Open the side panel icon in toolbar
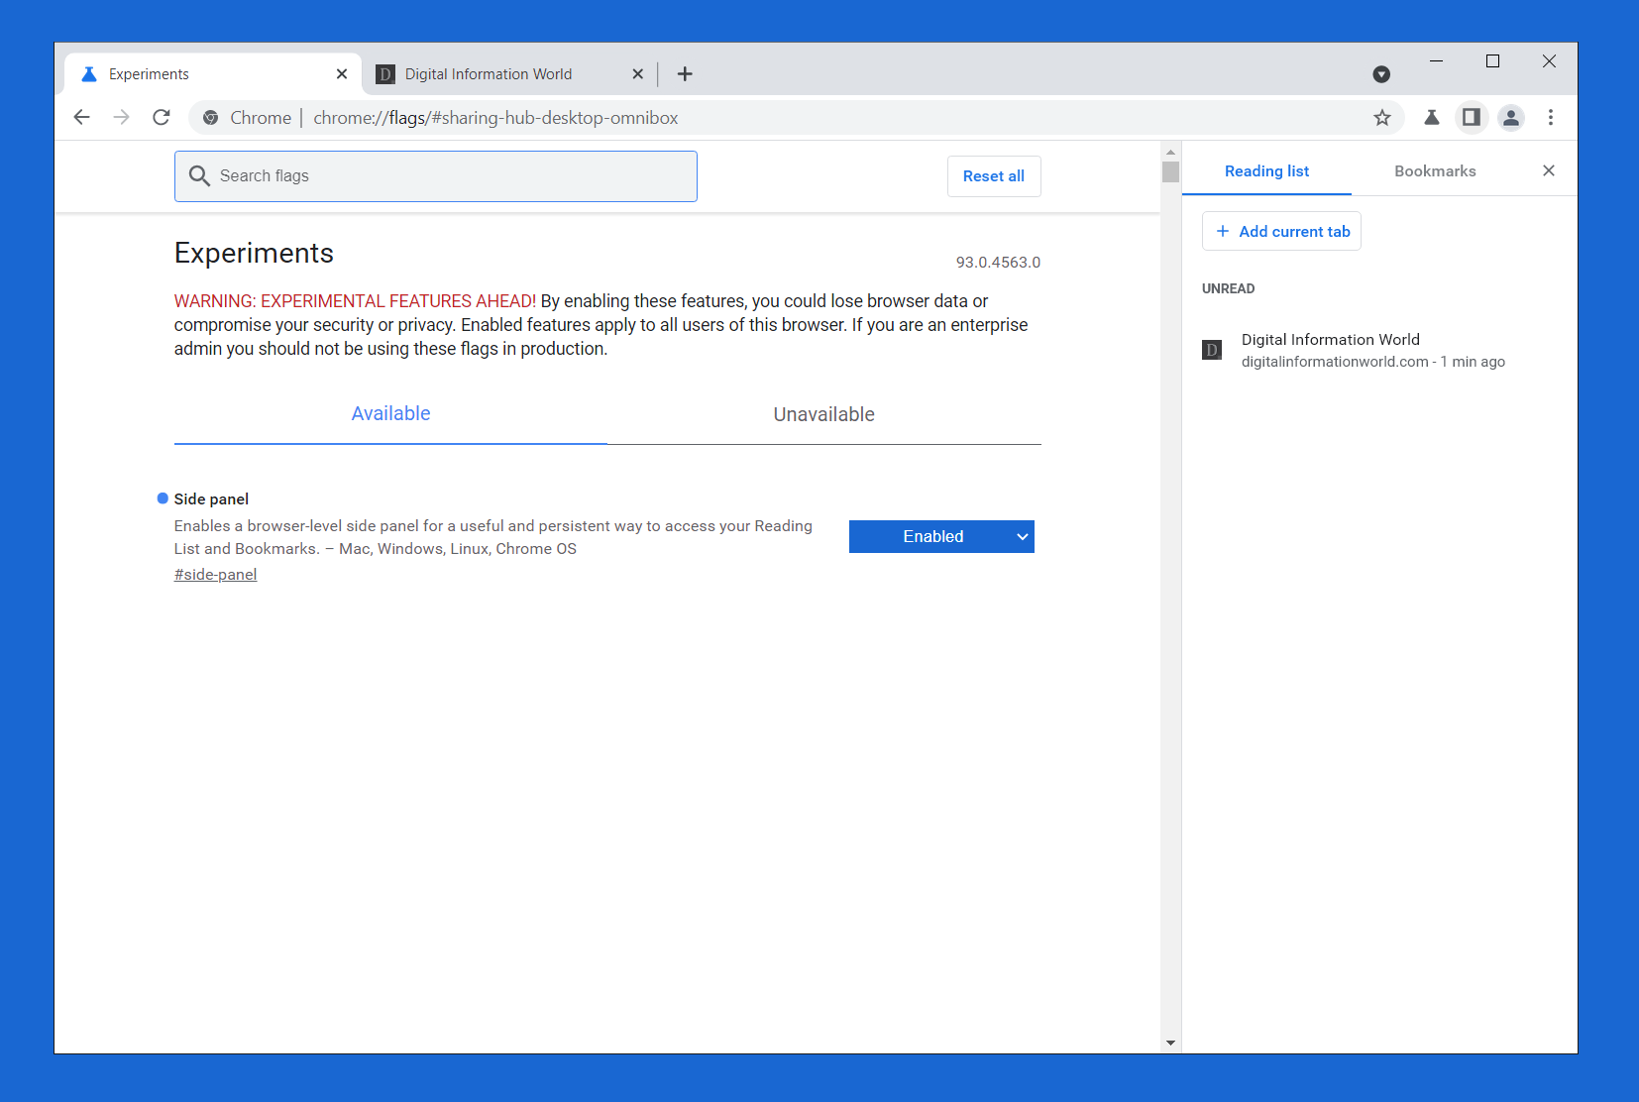The width and height of the screenshot is (1639, 1102). pos(1471,117)
